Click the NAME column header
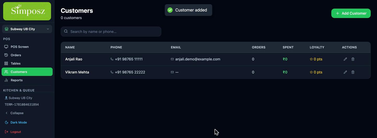 [x=70, y=47]
